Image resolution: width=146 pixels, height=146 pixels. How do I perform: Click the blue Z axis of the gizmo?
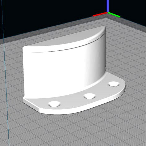108,6
